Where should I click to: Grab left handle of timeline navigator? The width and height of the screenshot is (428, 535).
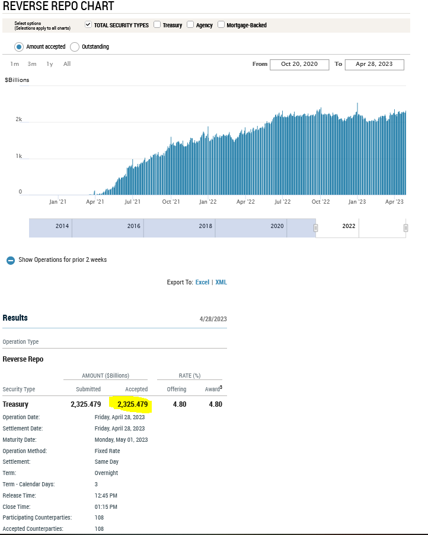[316, 228]
